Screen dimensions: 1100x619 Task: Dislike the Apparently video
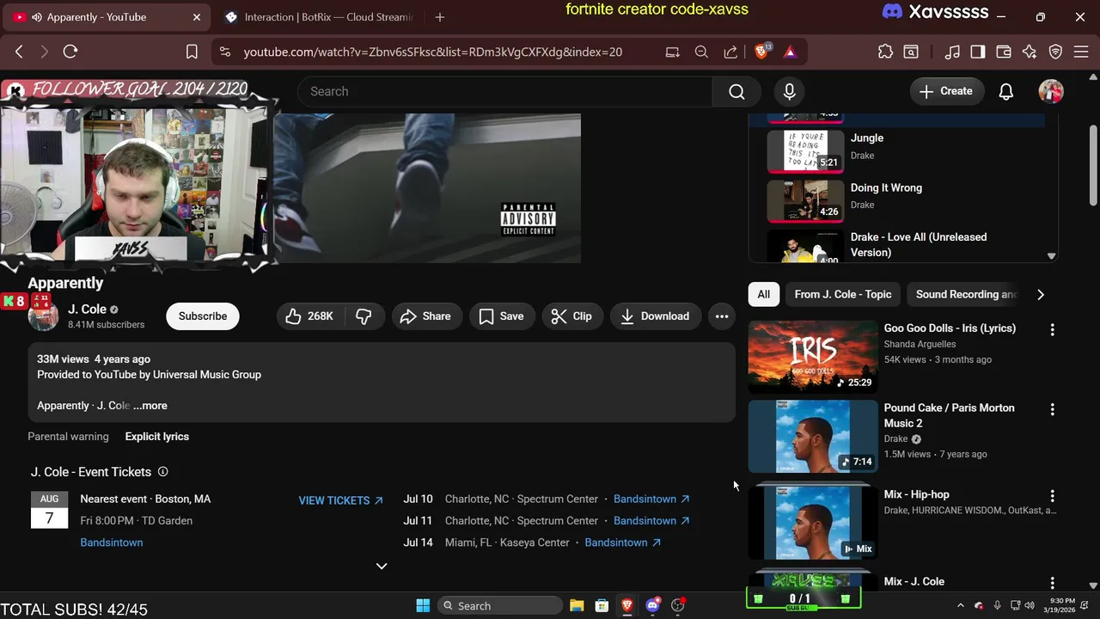pyautogui.click(x=364, y=316)
